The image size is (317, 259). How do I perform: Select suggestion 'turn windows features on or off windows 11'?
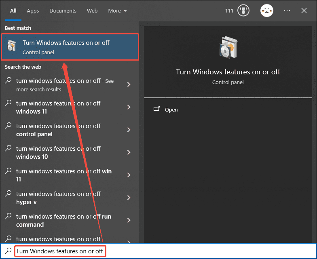70,107
